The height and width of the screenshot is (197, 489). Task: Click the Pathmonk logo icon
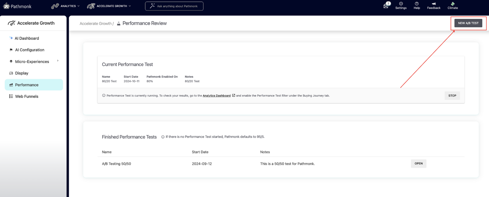(x=6, y=6)
